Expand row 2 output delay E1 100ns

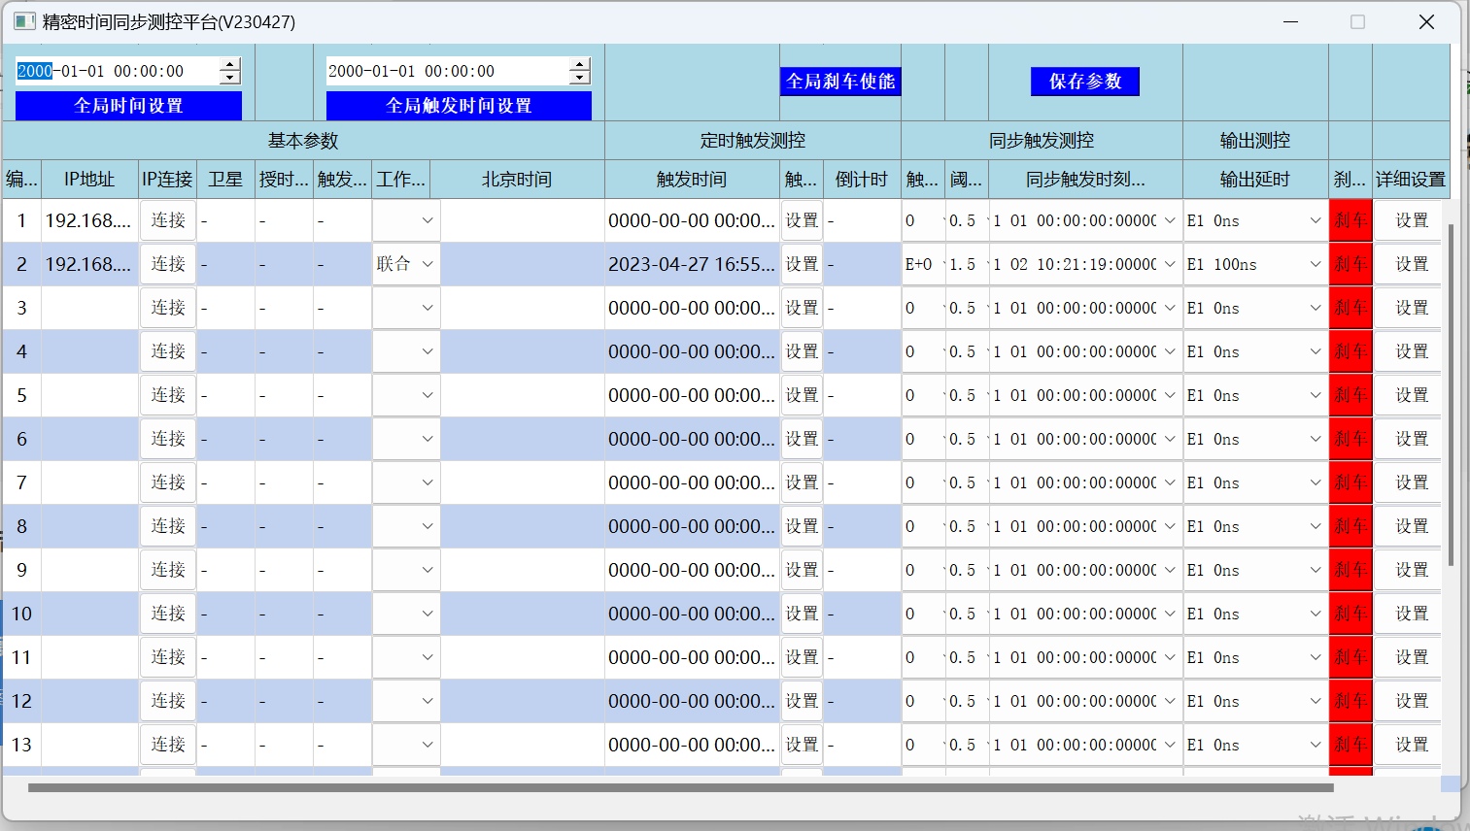[1255, 264]
